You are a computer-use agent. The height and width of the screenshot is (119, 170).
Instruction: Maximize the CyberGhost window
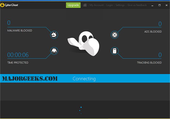(x=159, y=5)
